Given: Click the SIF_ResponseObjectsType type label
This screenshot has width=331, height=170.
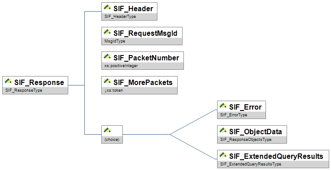Looking at the screenshot, I should (x=246, y=140).
